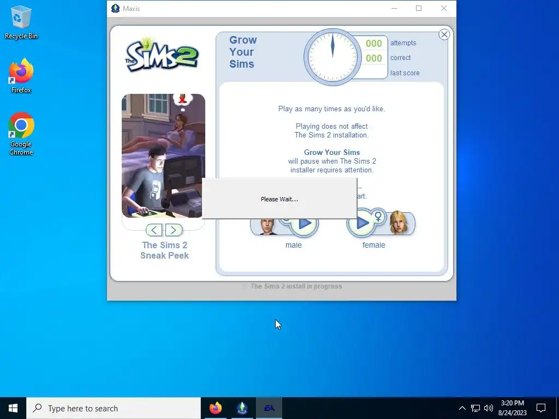This screenshot has width=559, height=419.
Task: Click 'The Sims 2 install in progress' status
Action: point(296,286)
